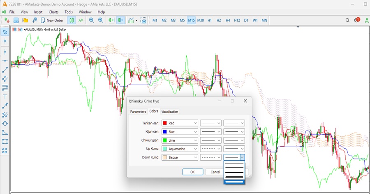Screen dimensions: 370x194
Task: Zoom in the chart with plus magnifier
Action: 101,20
